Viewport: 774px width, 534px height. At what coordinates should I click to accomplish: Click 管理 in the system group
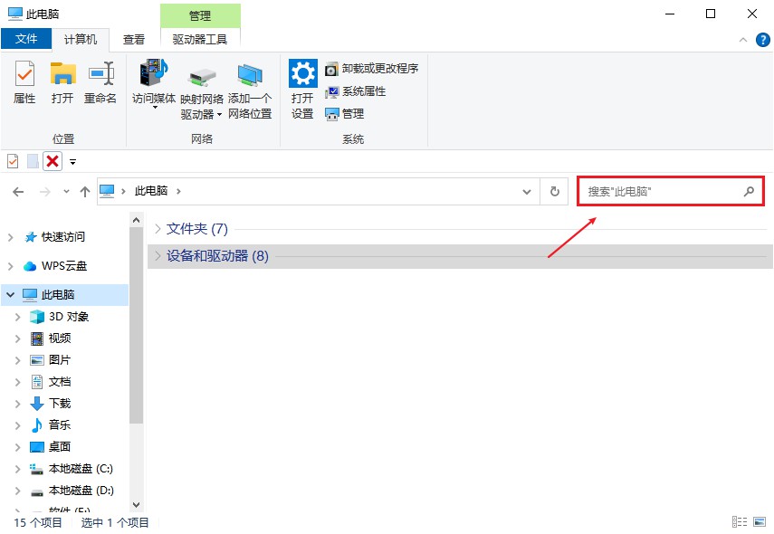click(x=345, y=114)
